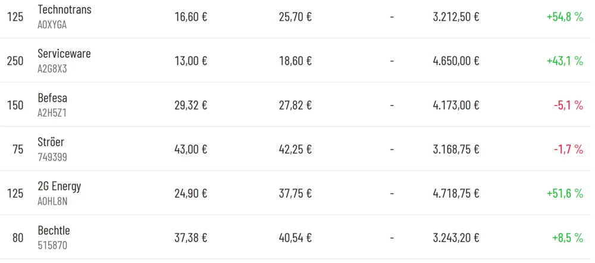This screenshot has width=595, height=263.
Task: Click Technotrans +54,8 % performance value
Action: point(564,17)
